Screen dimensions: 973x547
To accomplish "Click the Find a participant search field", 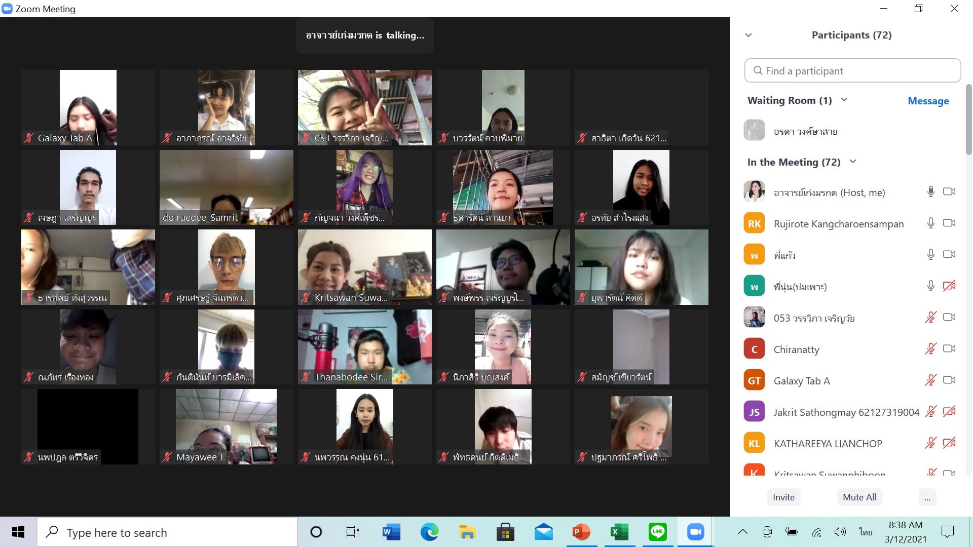I will click(852, 71).
